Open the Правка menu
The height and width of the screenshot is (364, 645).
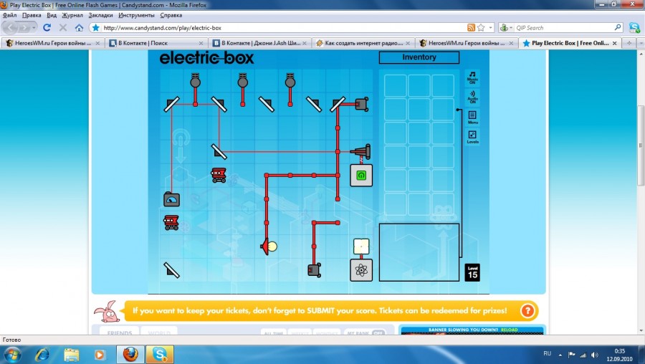pos(32,15)
